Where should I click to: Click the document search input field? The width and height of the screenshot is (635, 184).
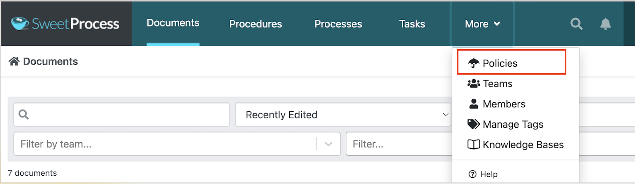[x=127, y=115]
